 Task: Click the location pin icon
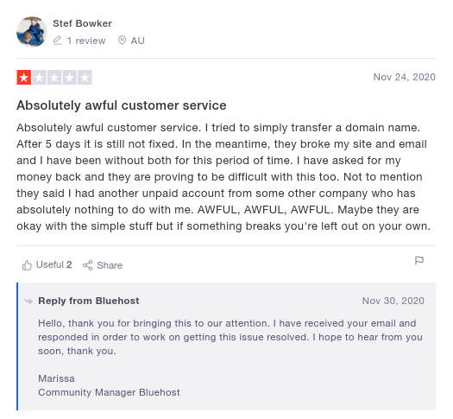122,41
